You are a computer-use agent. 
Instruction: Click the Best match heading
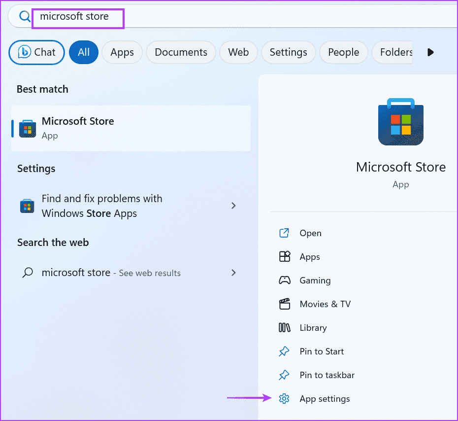click(x=42, y=89)
